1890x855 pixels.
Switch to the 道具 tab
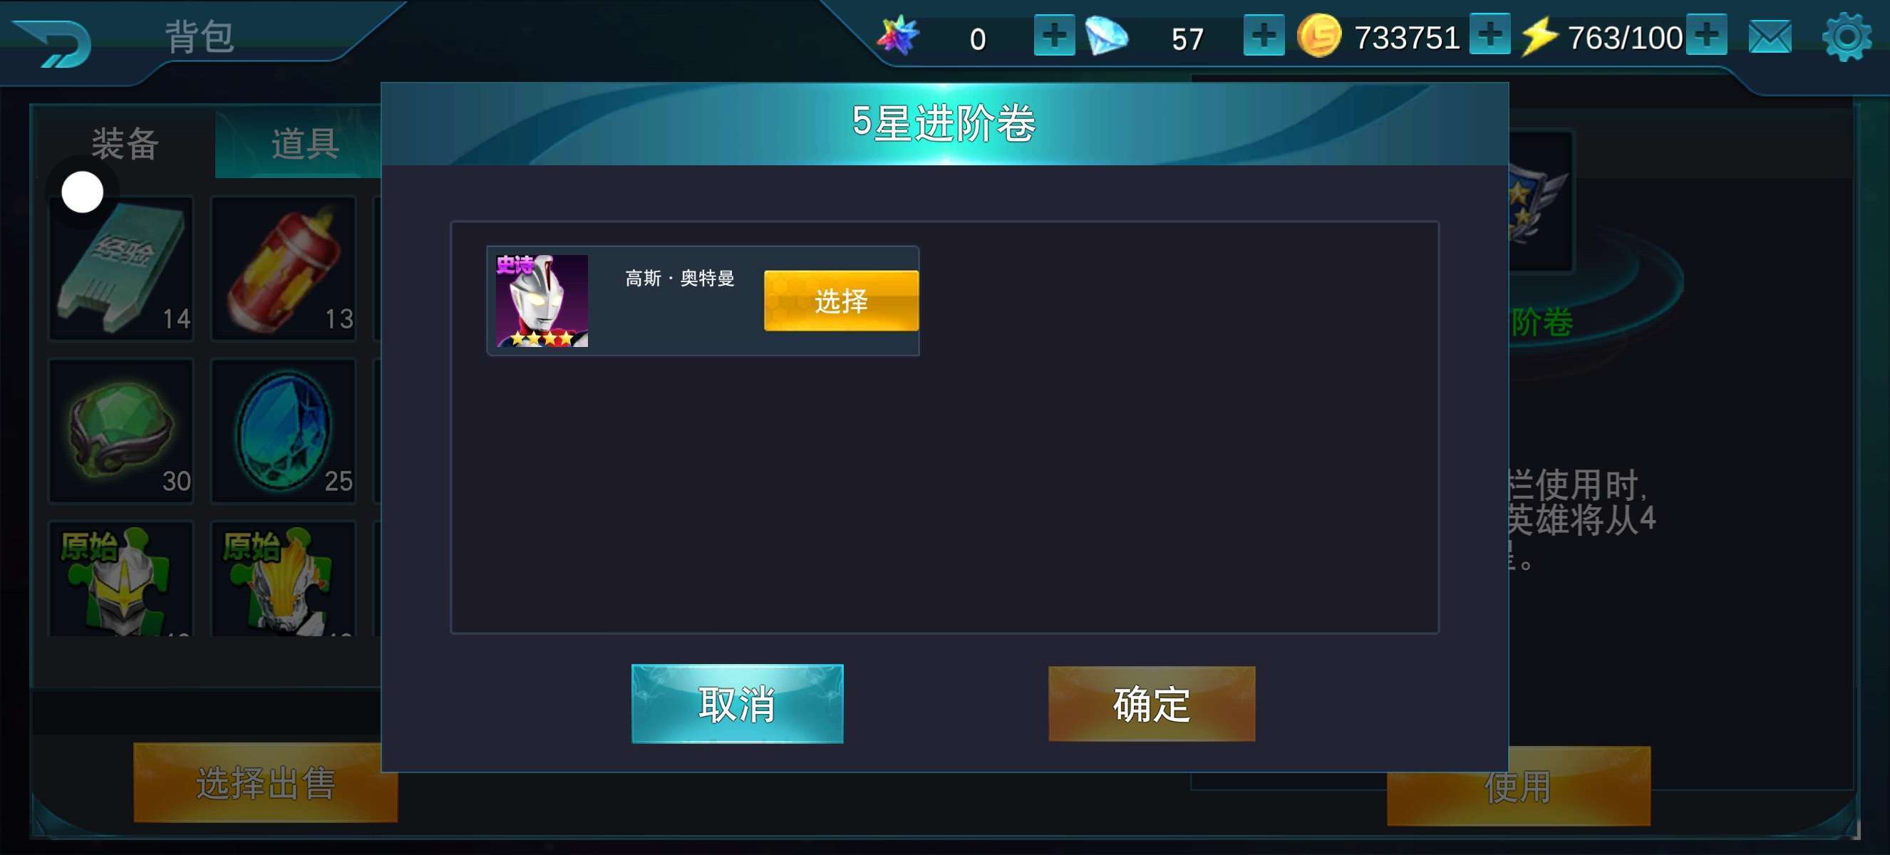304,143
